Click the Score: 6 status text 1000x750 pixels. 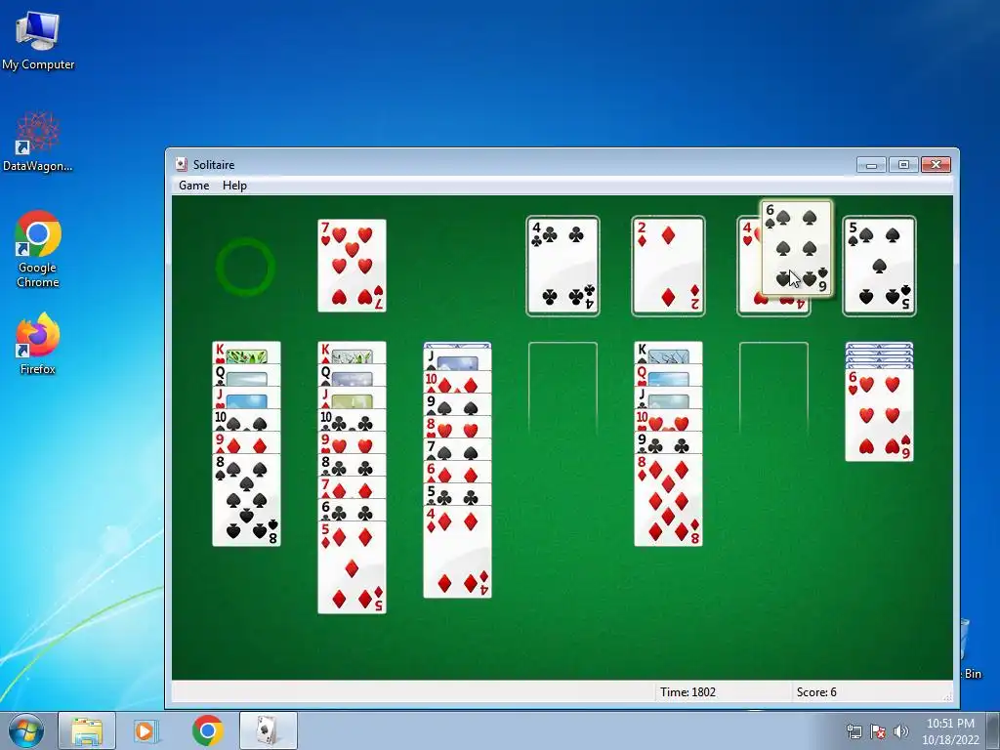816,692
